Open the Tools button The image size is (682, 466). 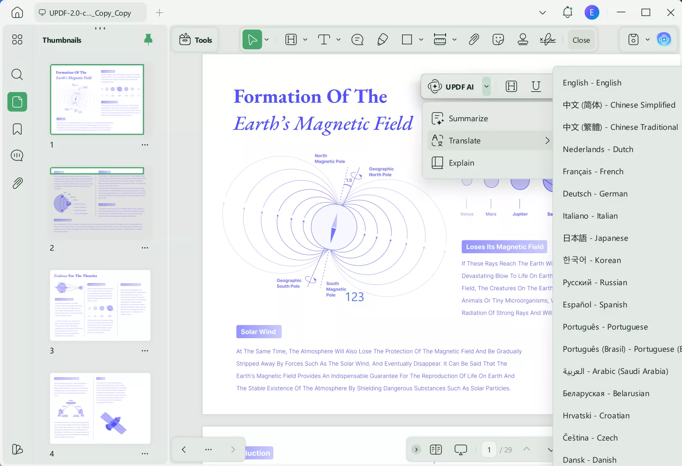(196, 40)
